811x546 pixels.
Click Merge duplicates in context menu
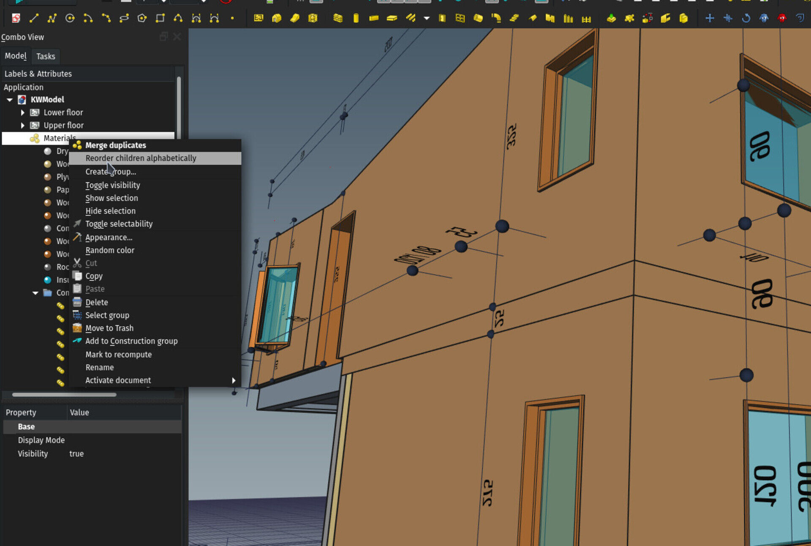click(x=116, y=145)
